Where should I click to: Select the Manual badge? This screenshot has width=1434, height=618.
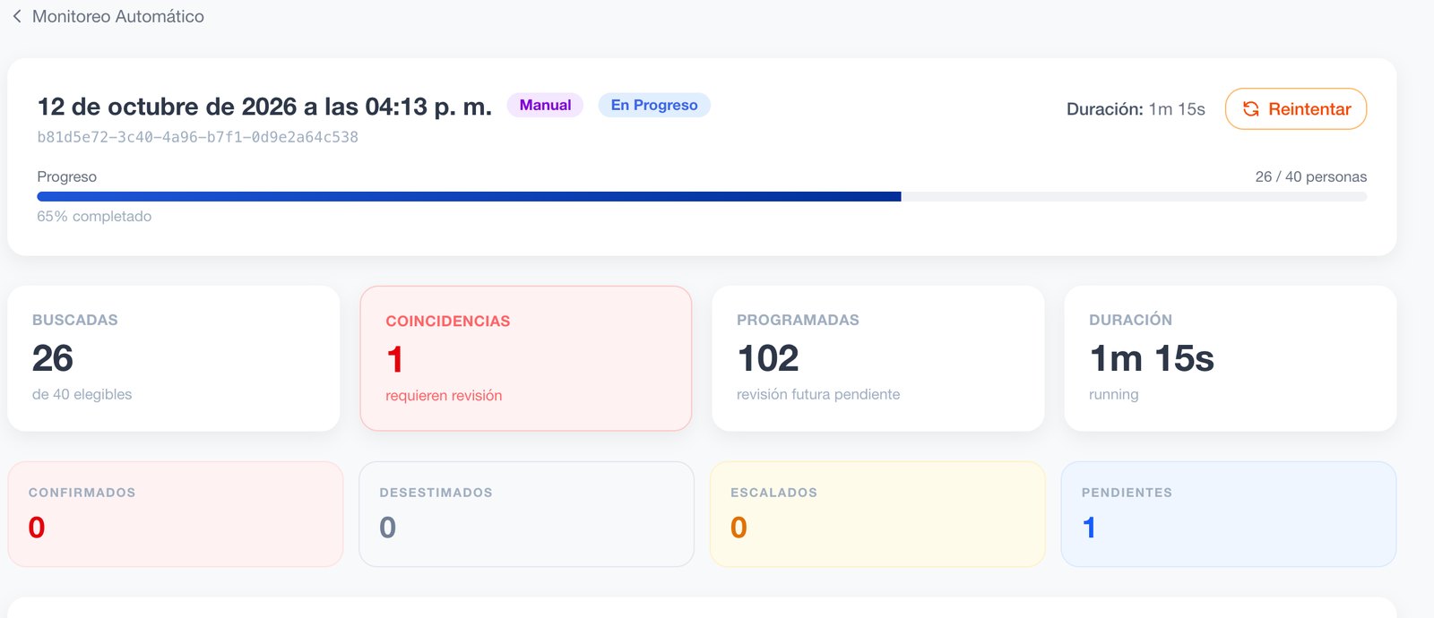(x=545, y=105)
